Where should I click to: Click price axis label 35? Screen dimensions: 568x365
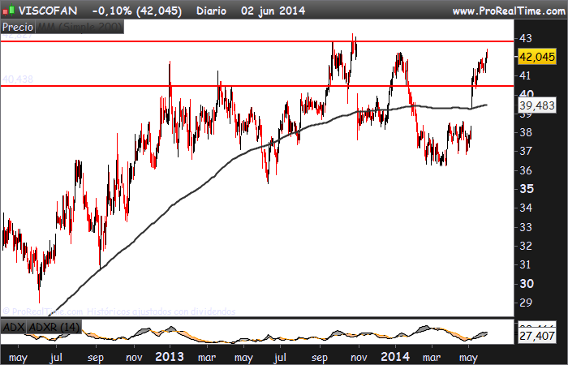(x=527, y=189)
